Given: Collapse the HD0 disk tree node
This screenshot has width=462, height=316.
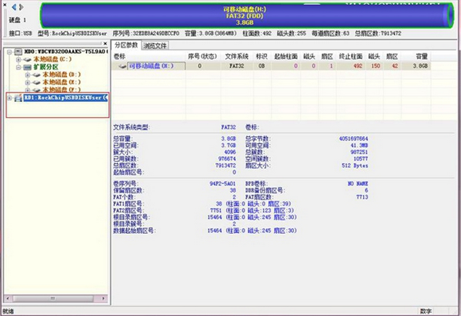Looking at the screenshot, I should (8, 52).
